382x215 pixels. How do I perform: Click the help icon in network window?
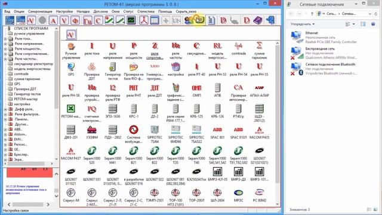tap(373, 24)
